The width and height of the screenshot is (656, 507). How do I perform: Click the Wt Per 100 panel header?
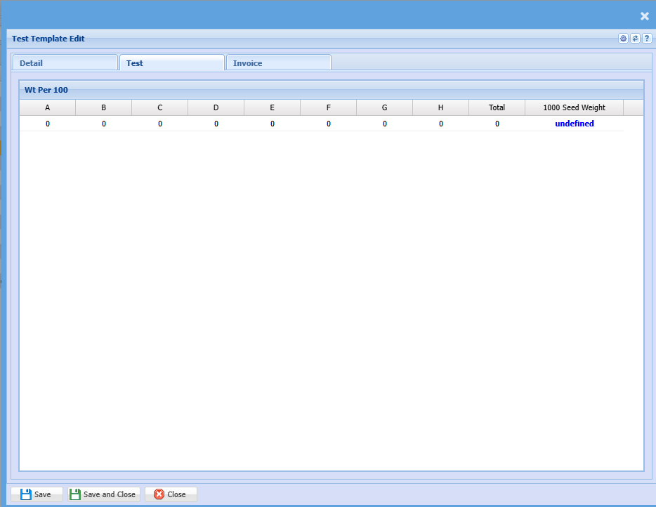coord(331,90)
